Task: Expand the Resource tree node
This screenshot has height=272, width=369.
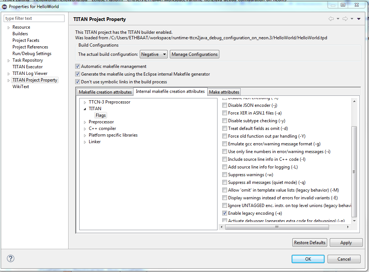Action: coord(9,28)
